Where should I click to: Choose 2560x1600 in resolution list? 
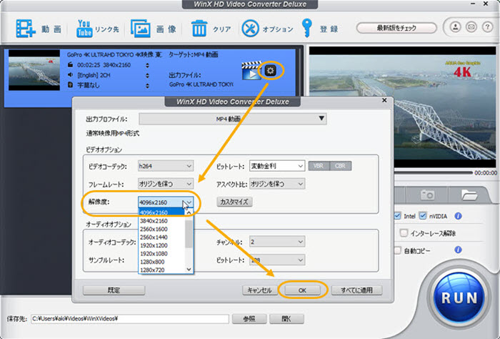tap(161, 229)
